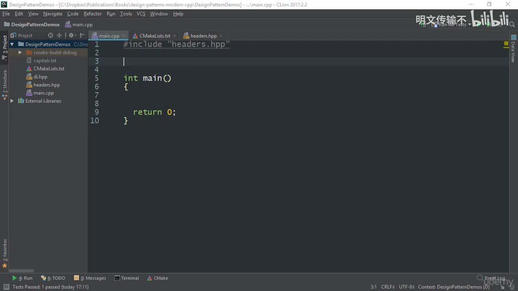This screenshot has width=518, height=291.
Task: Collapse the DesignPatternDemos root folder
Action: click(x=12, y=44)
